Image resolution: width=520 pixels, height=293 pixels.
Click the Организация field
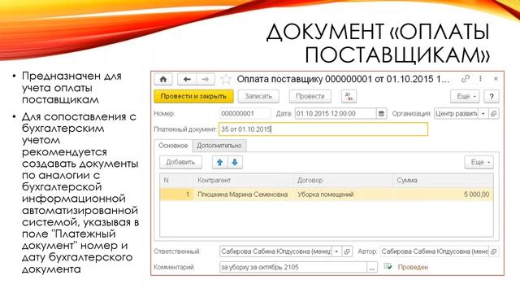click(457, 114)
